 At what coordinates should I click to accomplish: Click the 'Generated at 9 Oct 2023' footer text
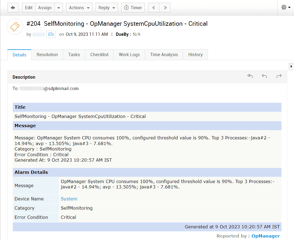[x=232, y=227]
